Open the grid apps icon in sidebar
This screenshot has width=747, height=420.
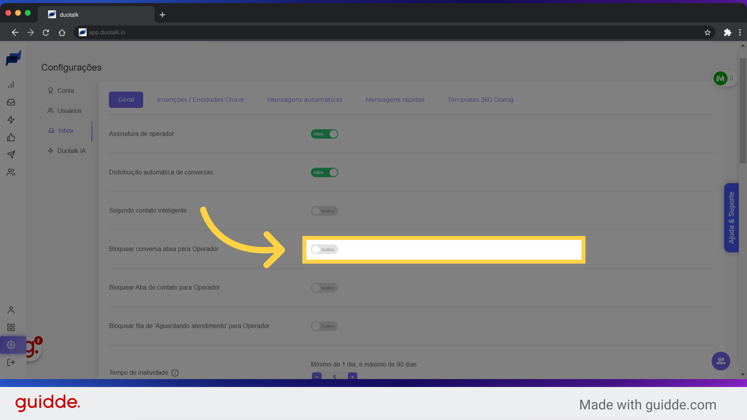click(11, 327)
